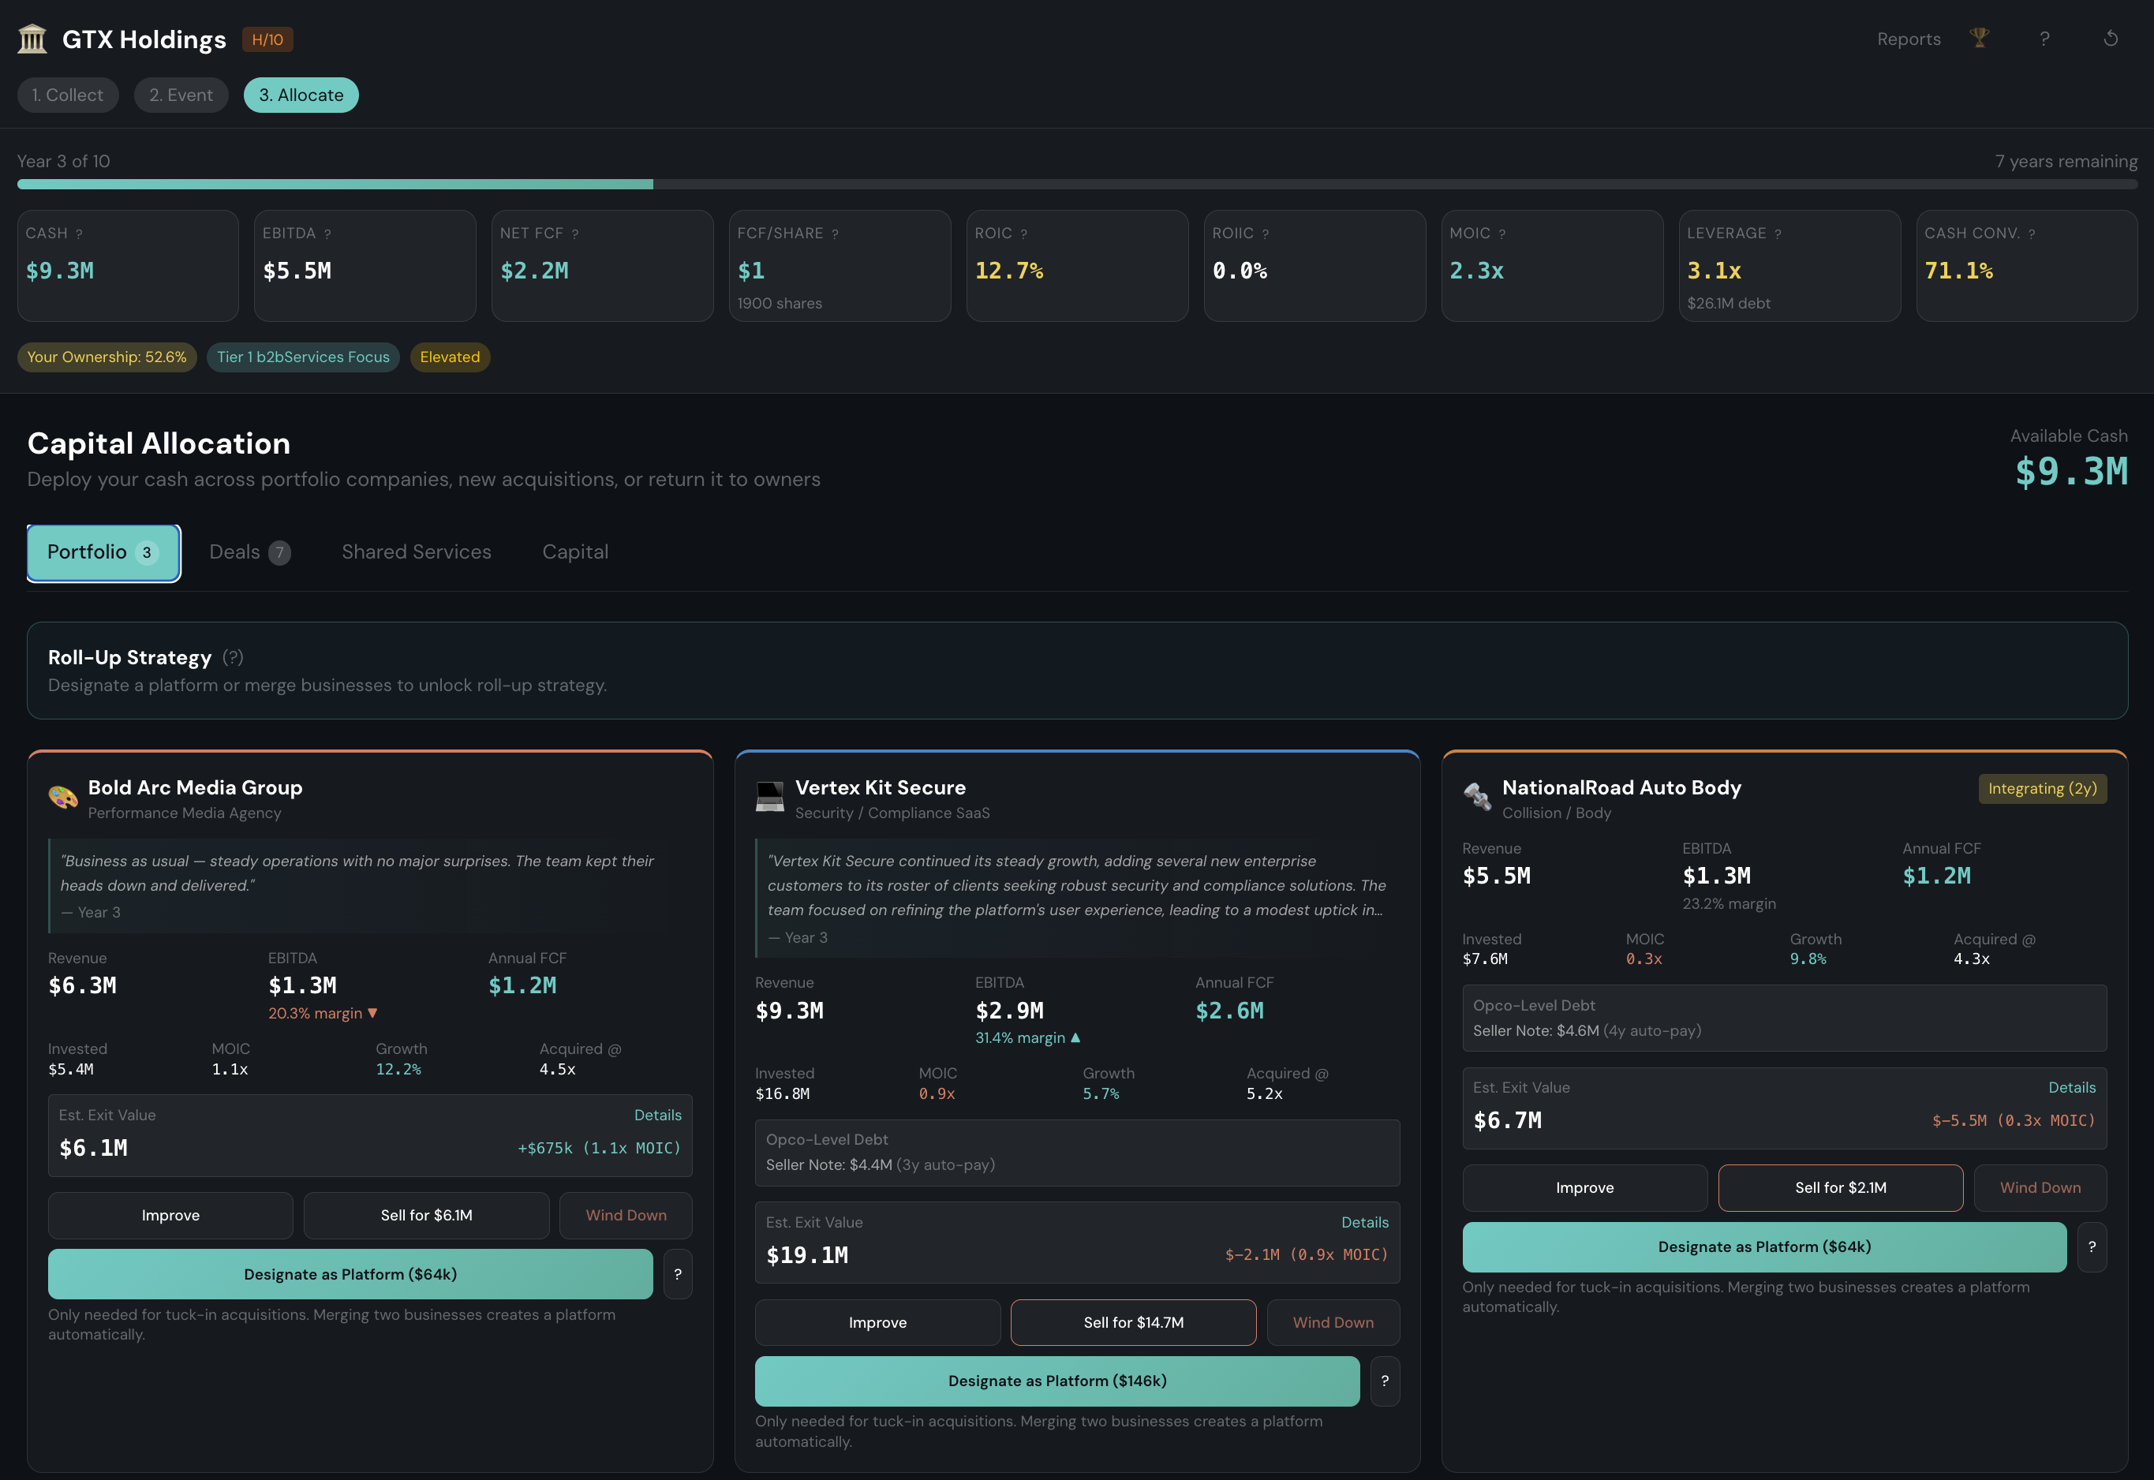The width and height of the screenshot is (2154, 1480).
Task: Select Designate as Platform for Bold Arc Media
Action: click(x=350, y=1273)
